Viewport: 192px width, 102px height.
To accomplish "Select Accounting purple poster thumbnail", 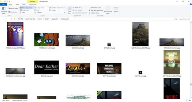I will click(15, 34).
